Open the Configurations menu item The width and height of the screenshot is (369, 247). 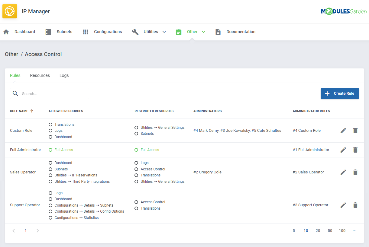pos(108,32)
